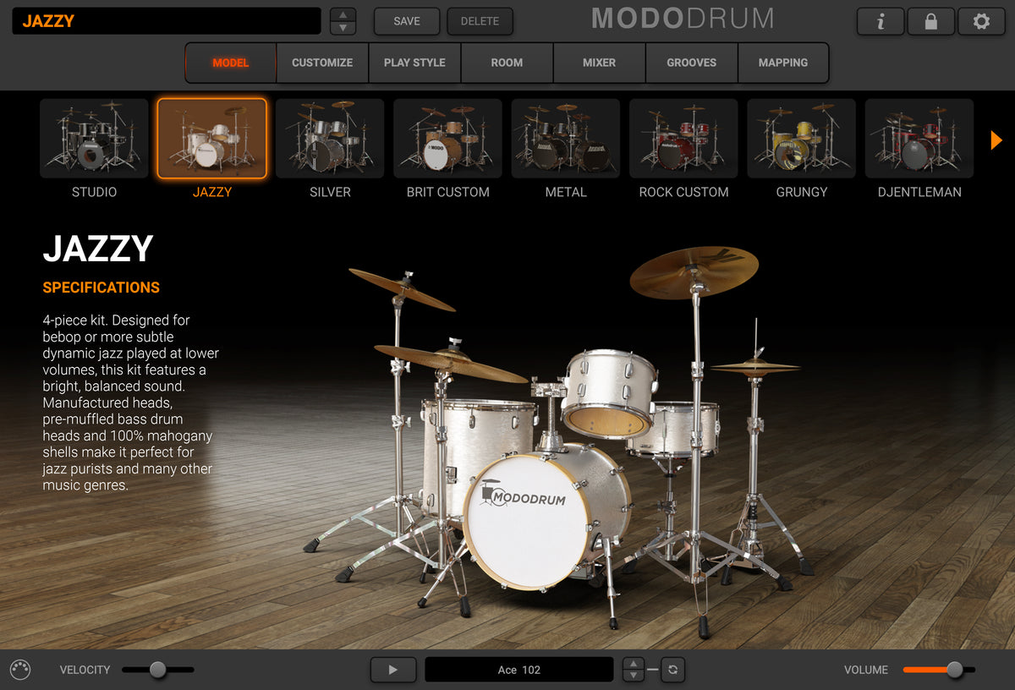1015x690 pixels.
Task: Adjust the Velocity slider knob
Action: click(x=158, y=670)
